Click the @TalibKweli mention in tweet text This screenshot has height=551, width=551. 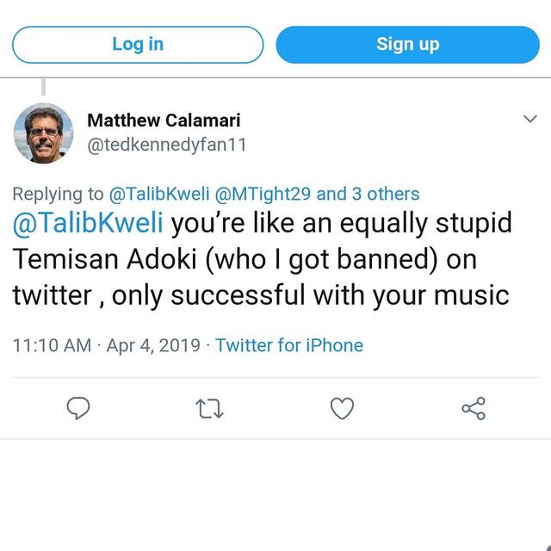pyautogui.click(x=90, y=224)
